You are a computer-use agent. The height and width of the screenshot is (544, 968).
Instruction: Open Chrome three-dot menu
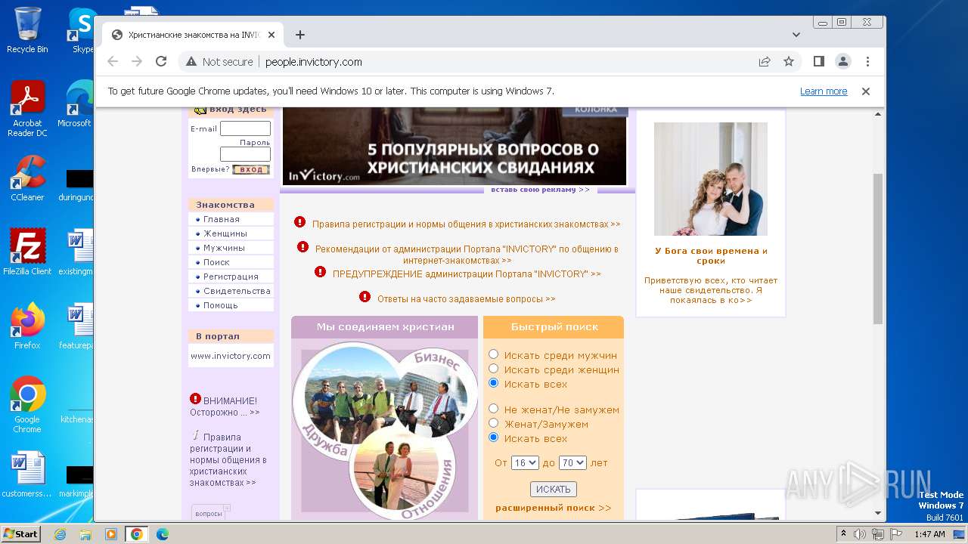point(867,62)
